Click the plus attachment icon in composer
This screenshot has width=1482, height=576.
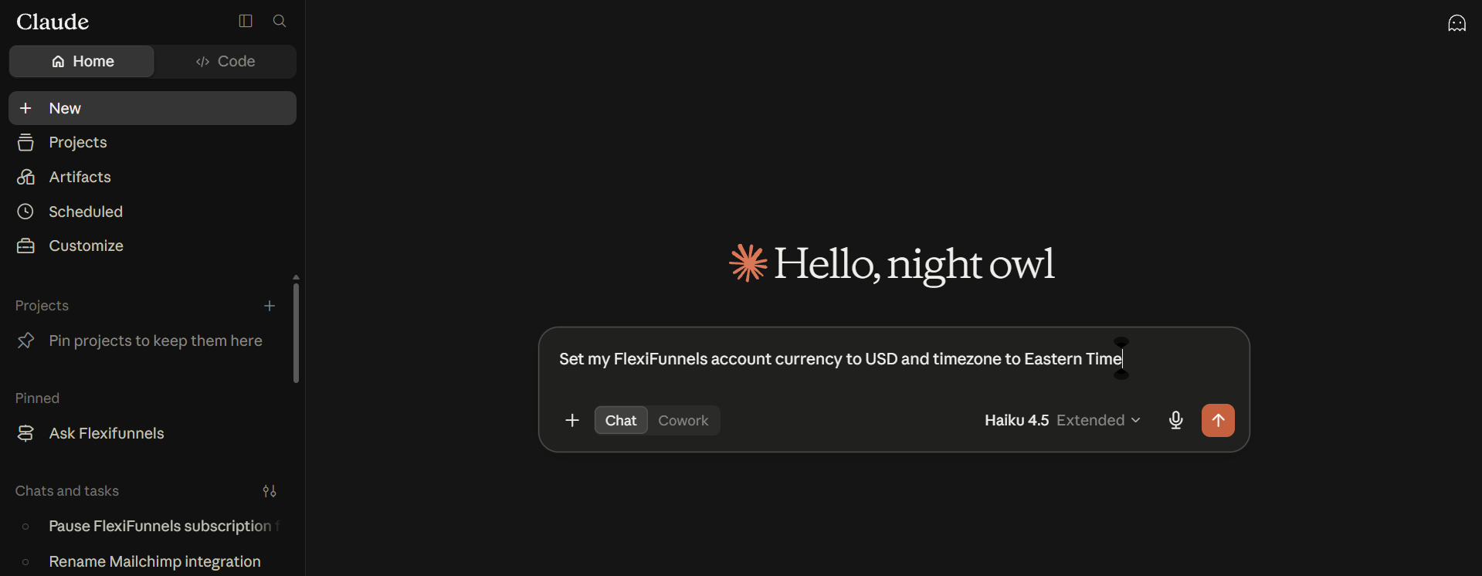pyautogui.click(x=572, y=420)
